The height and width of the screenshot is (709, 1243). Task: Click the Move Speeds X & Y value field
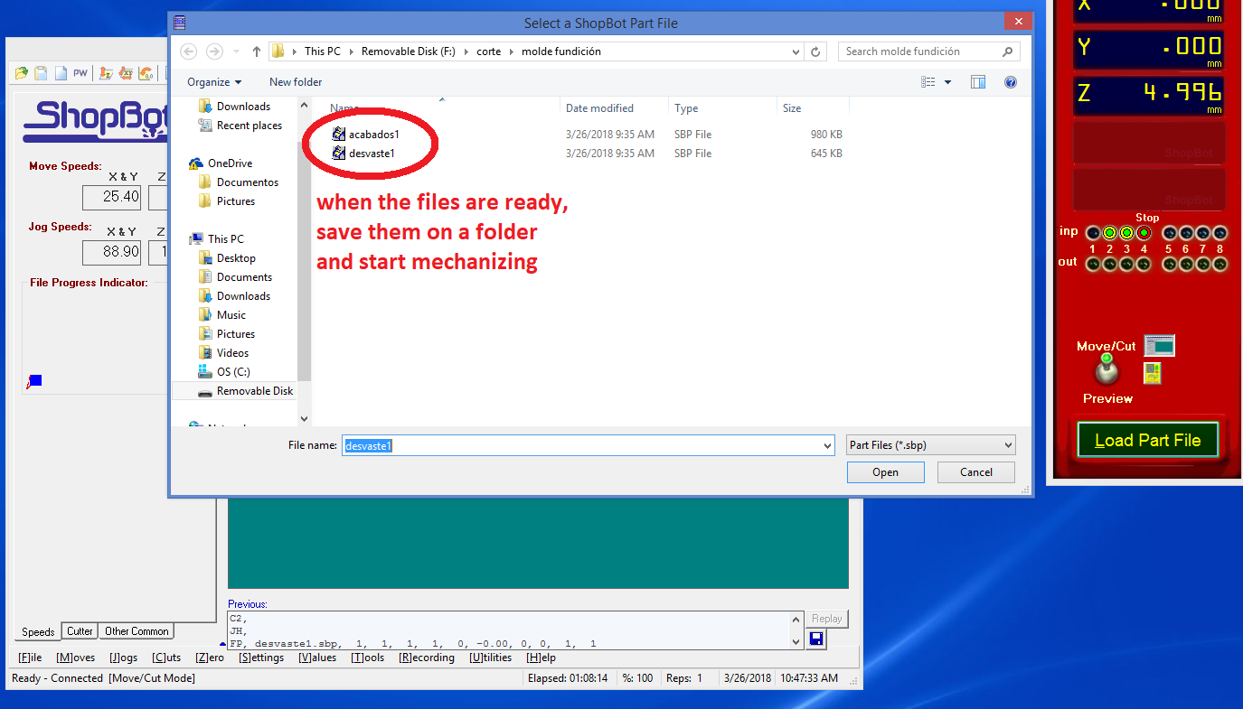point(111,197)
